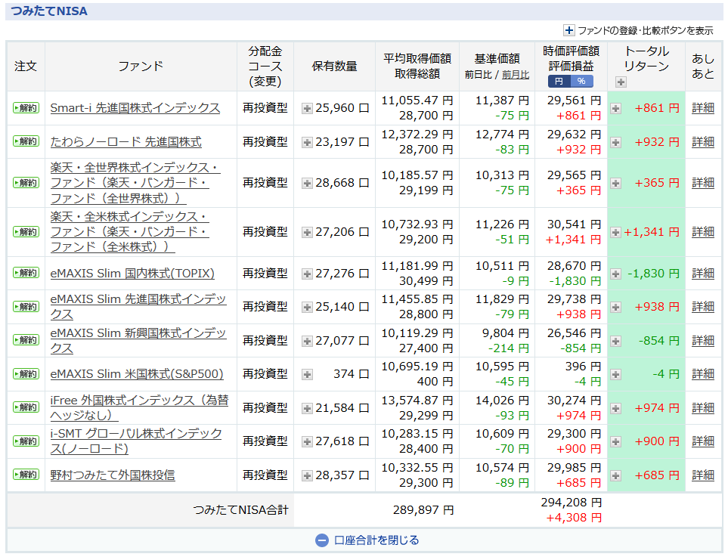Expand 保有数量 plus icon for 27,276 口
Screen dimensions: 728x557
coord(307,274)
